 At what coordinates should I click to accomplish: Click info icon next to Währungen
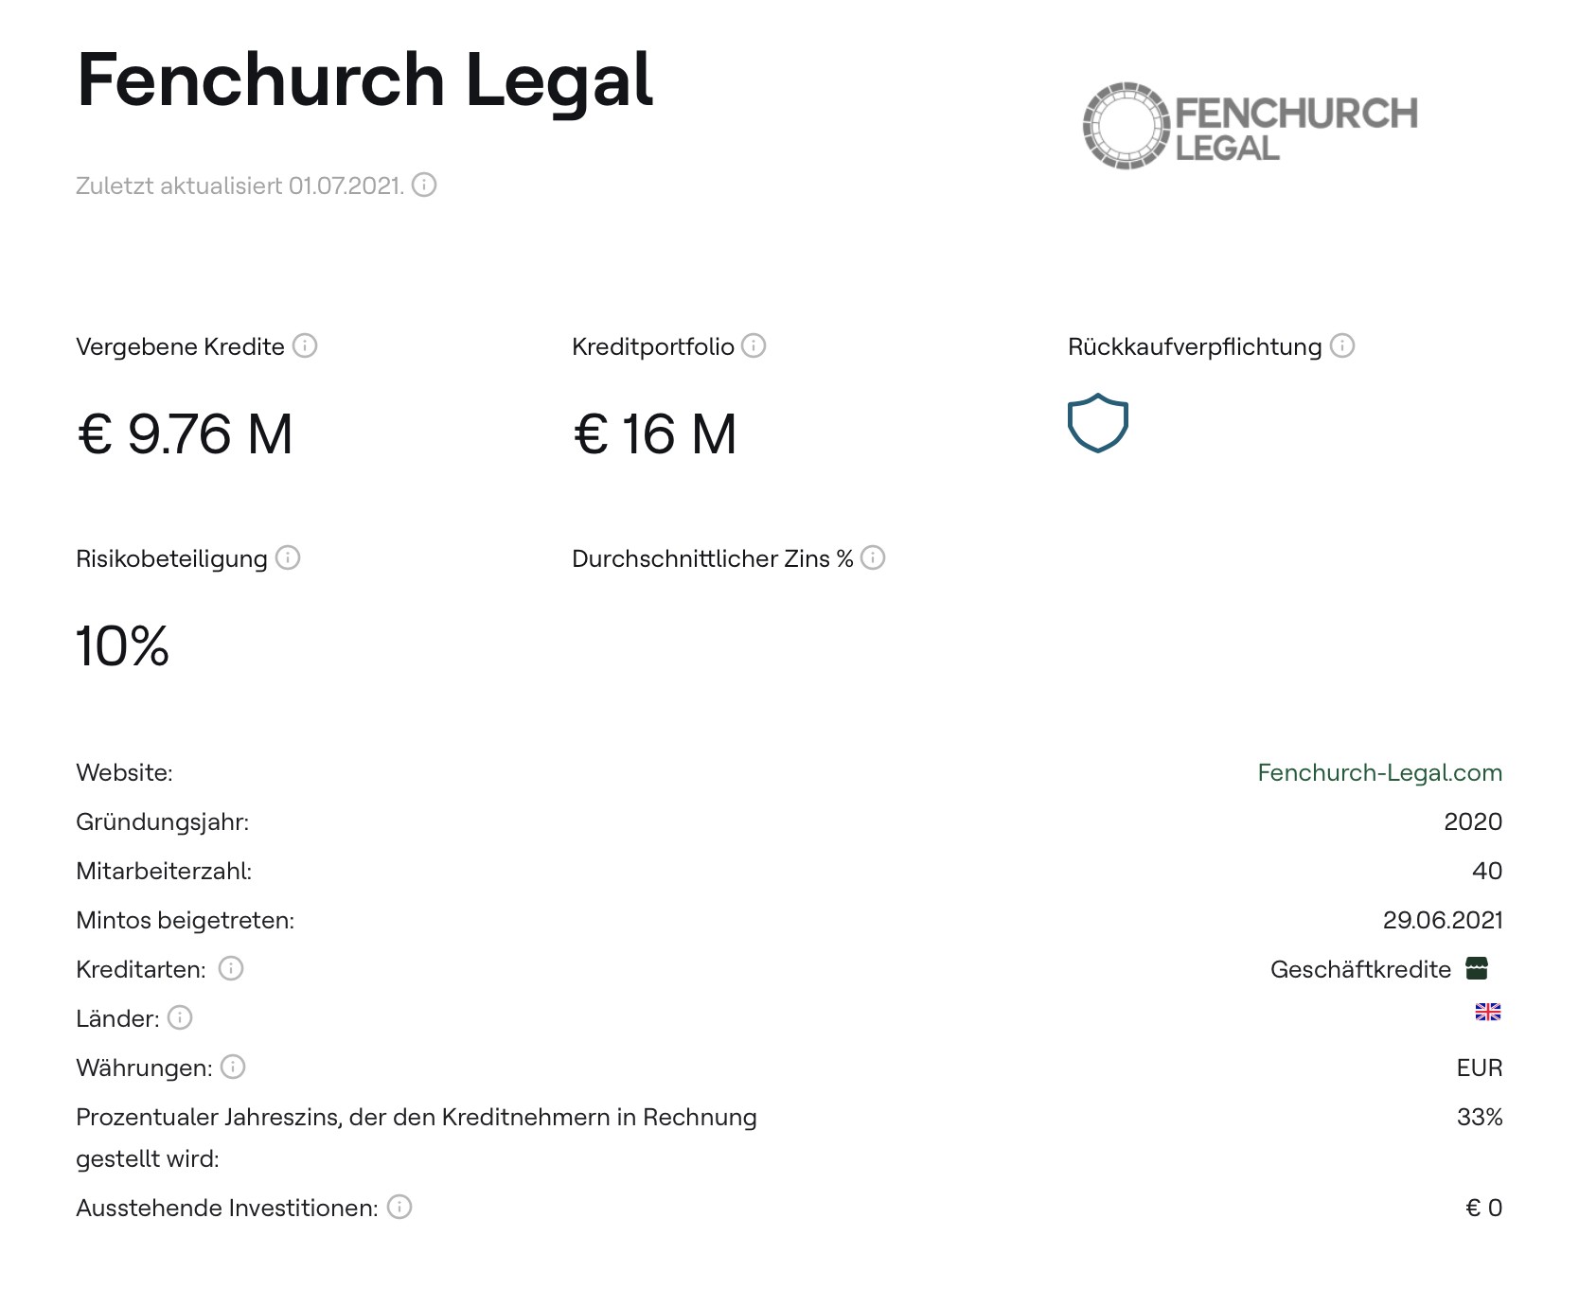233,1067
